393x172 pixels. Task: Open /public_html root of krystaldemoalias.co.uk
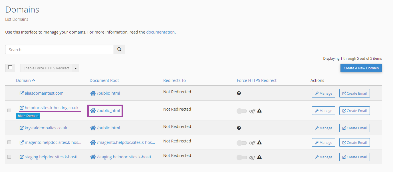point(108,128)
